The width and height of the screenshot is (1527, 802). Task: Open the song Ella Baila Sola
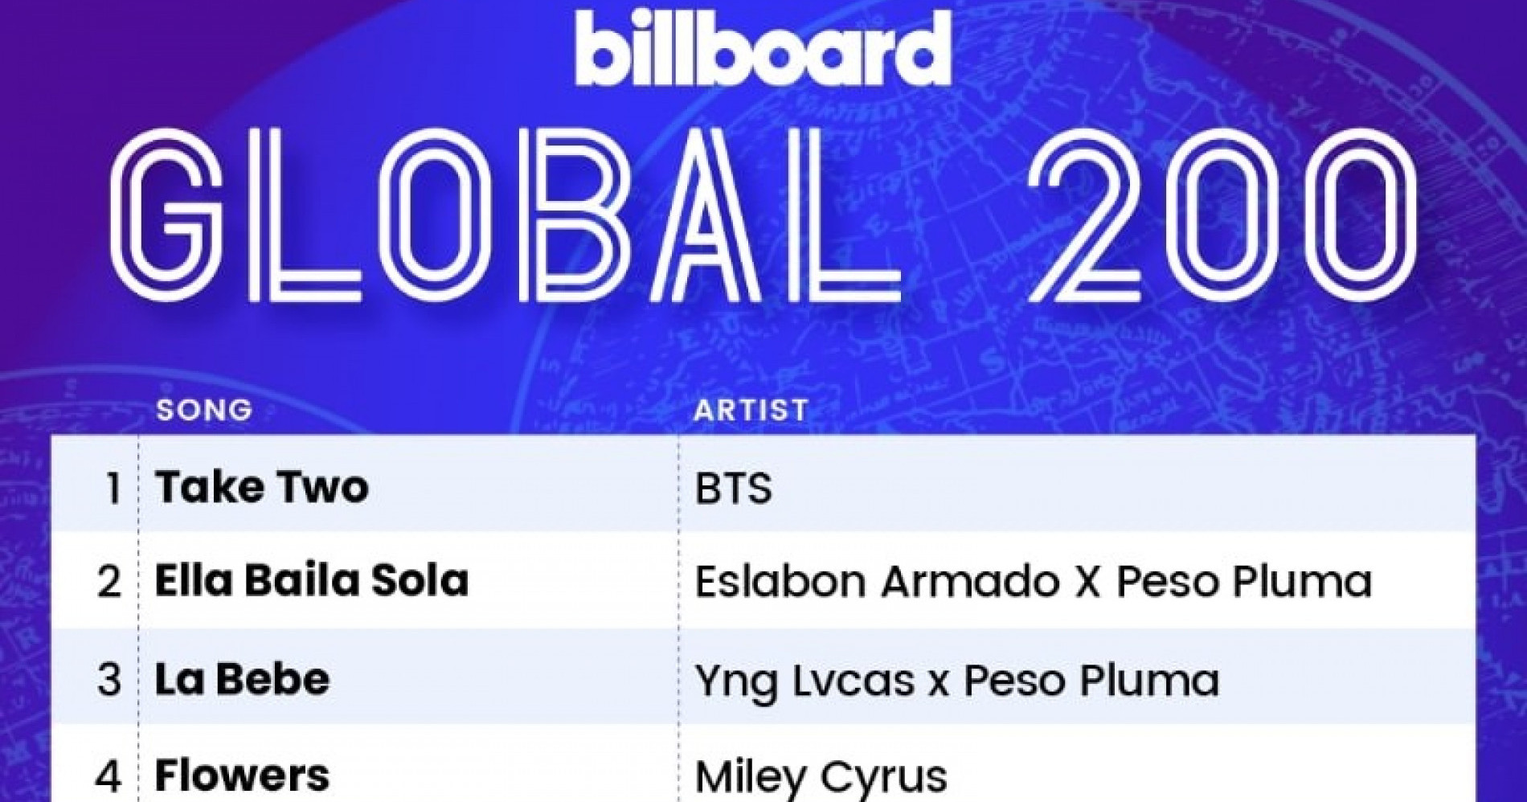311,580
